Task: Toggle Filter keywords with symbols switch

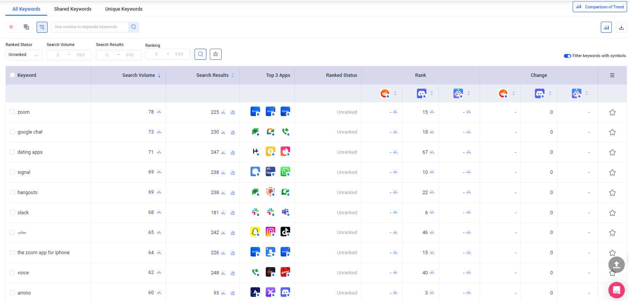Action: 567,56
